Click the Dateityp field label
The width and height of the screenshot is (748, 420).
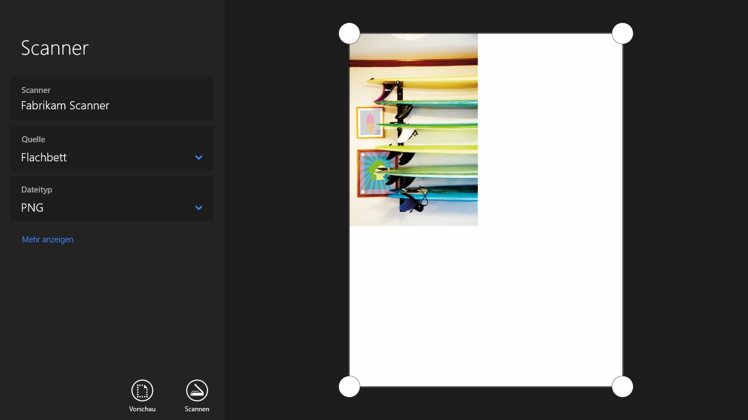(37, 190)
